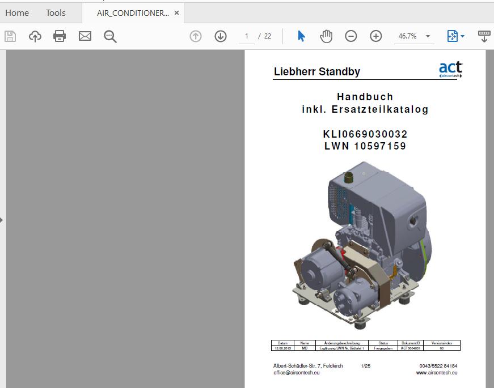Screen dimensions: 494x388
Task: Expand the left navigation pane arrow
Action: click(2, 220)
